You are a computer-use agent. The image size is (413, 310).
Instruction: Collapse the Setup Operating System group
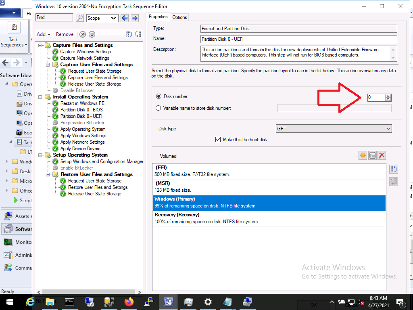[x=40, y=155]
